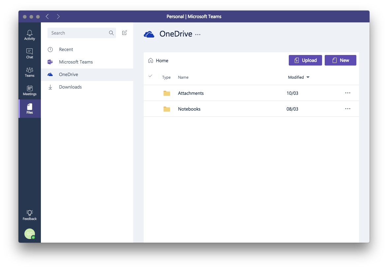Image resolution: width=388 pixels, height=269 pixels.
Task: Show Recent files
Action: coord(87,49)
